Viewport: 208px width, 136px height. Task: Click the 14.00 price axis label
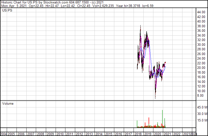point(201,82)
